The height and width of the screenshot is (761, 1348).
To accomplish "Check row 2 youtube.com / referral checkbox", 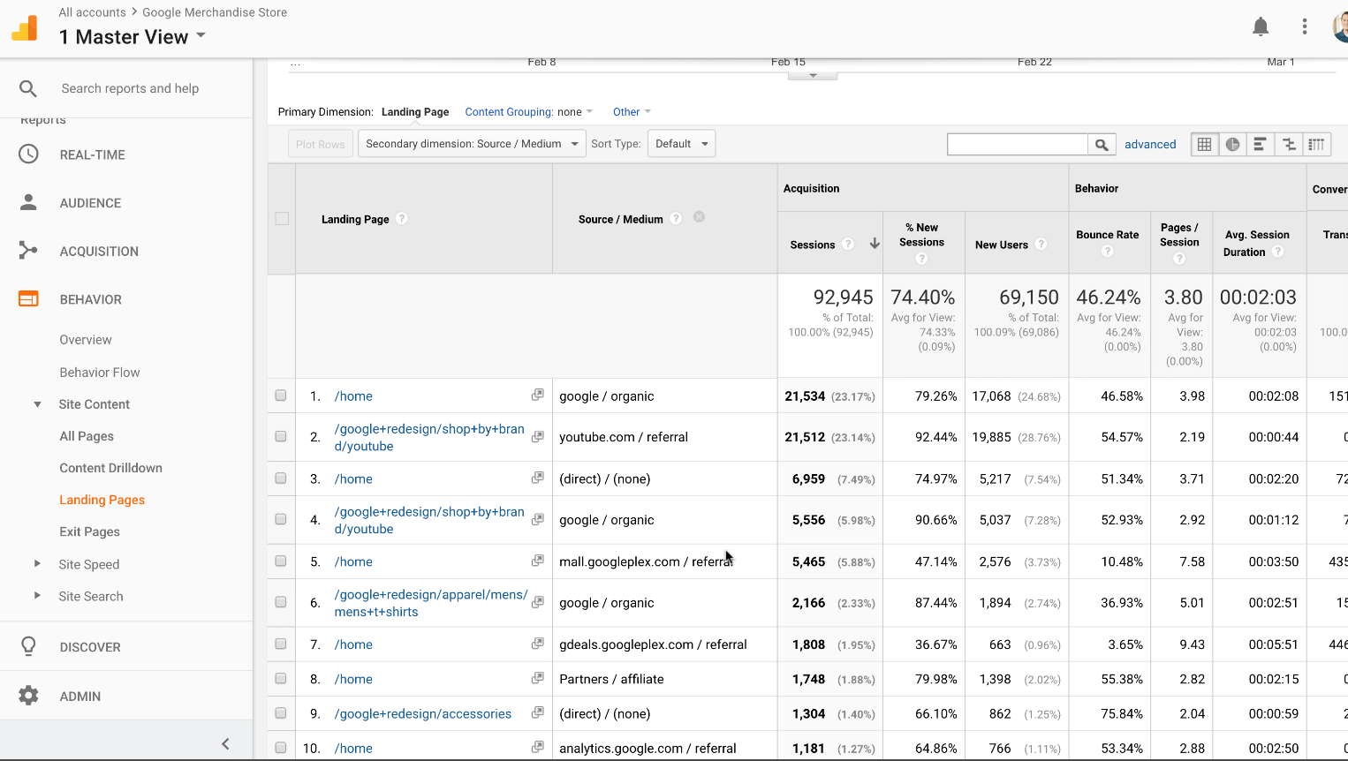I will 281,436.
